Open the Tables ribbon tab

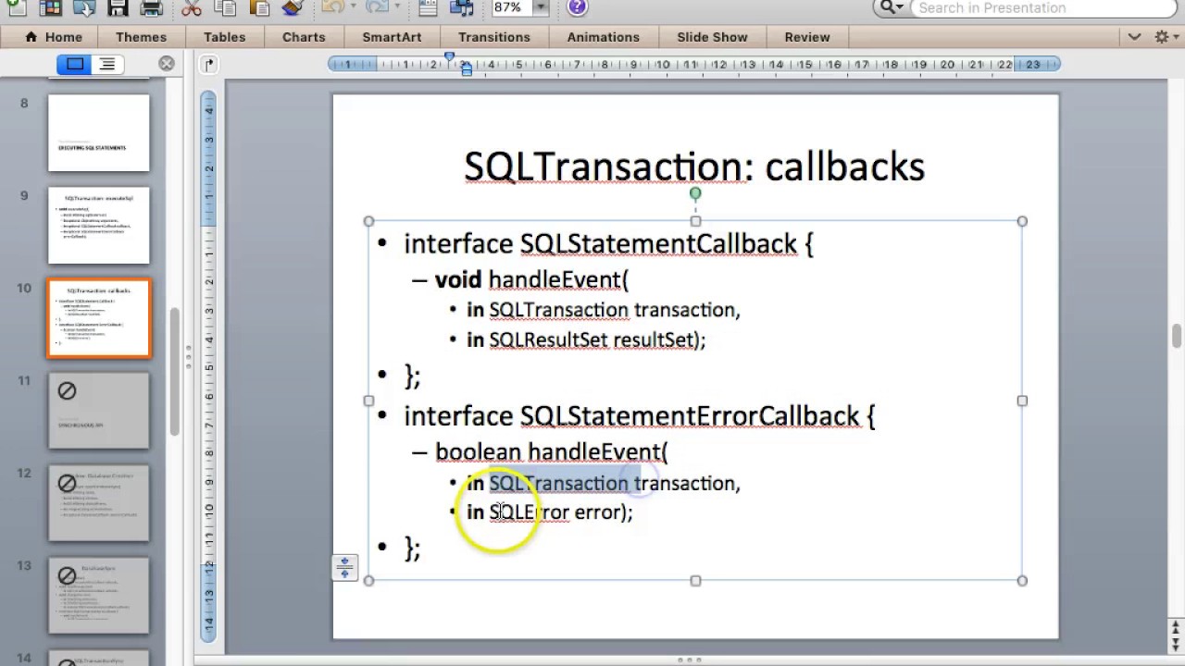pyautogui.click(x=225, y=37)
